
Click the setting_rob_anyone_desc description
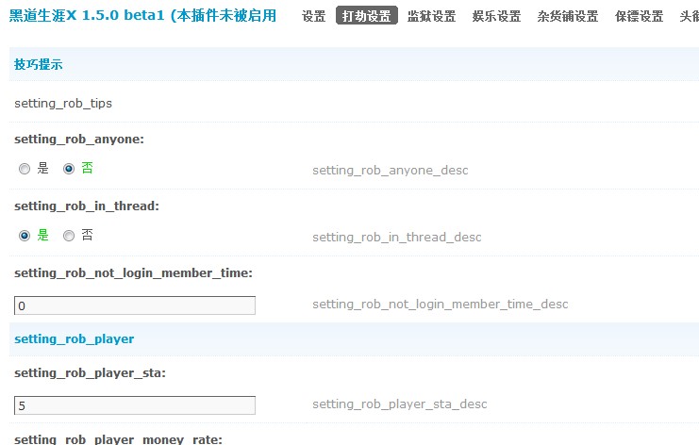tap(391, 170)
